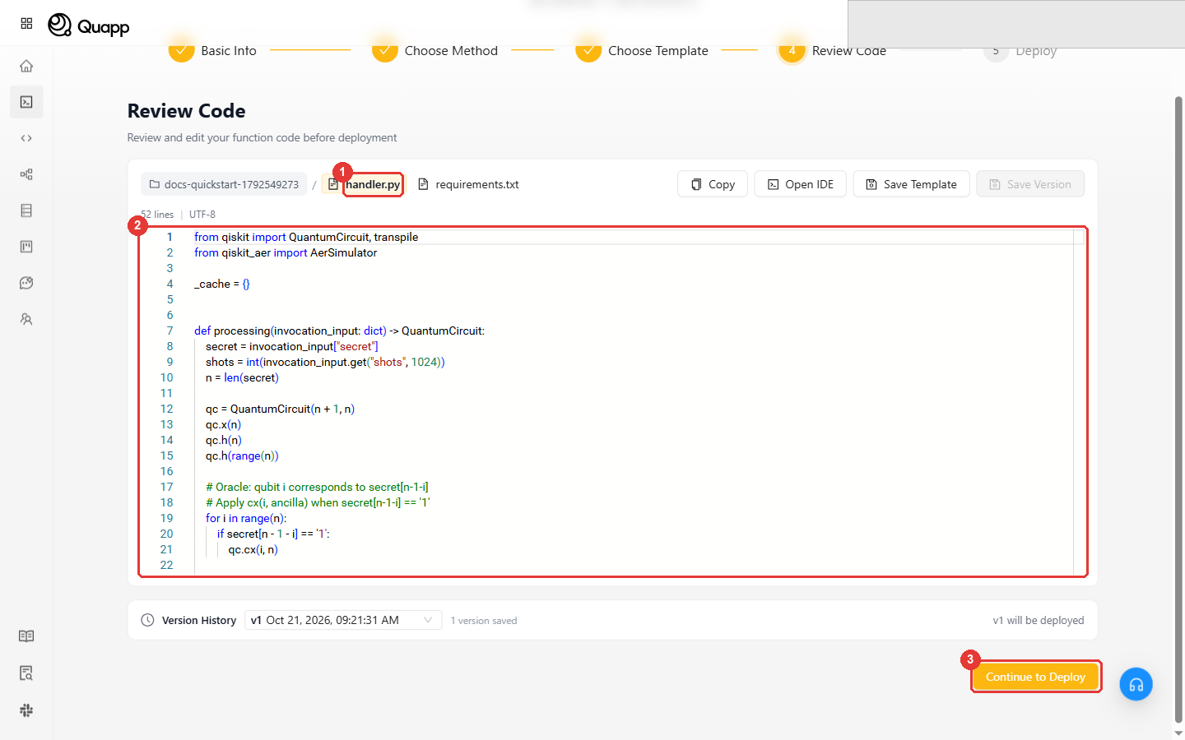Image resolution: width=1185 pixels, height=740 pixels.
Task: Click the 'UTF-8' encoding label
Action: [x=202, y=215]
